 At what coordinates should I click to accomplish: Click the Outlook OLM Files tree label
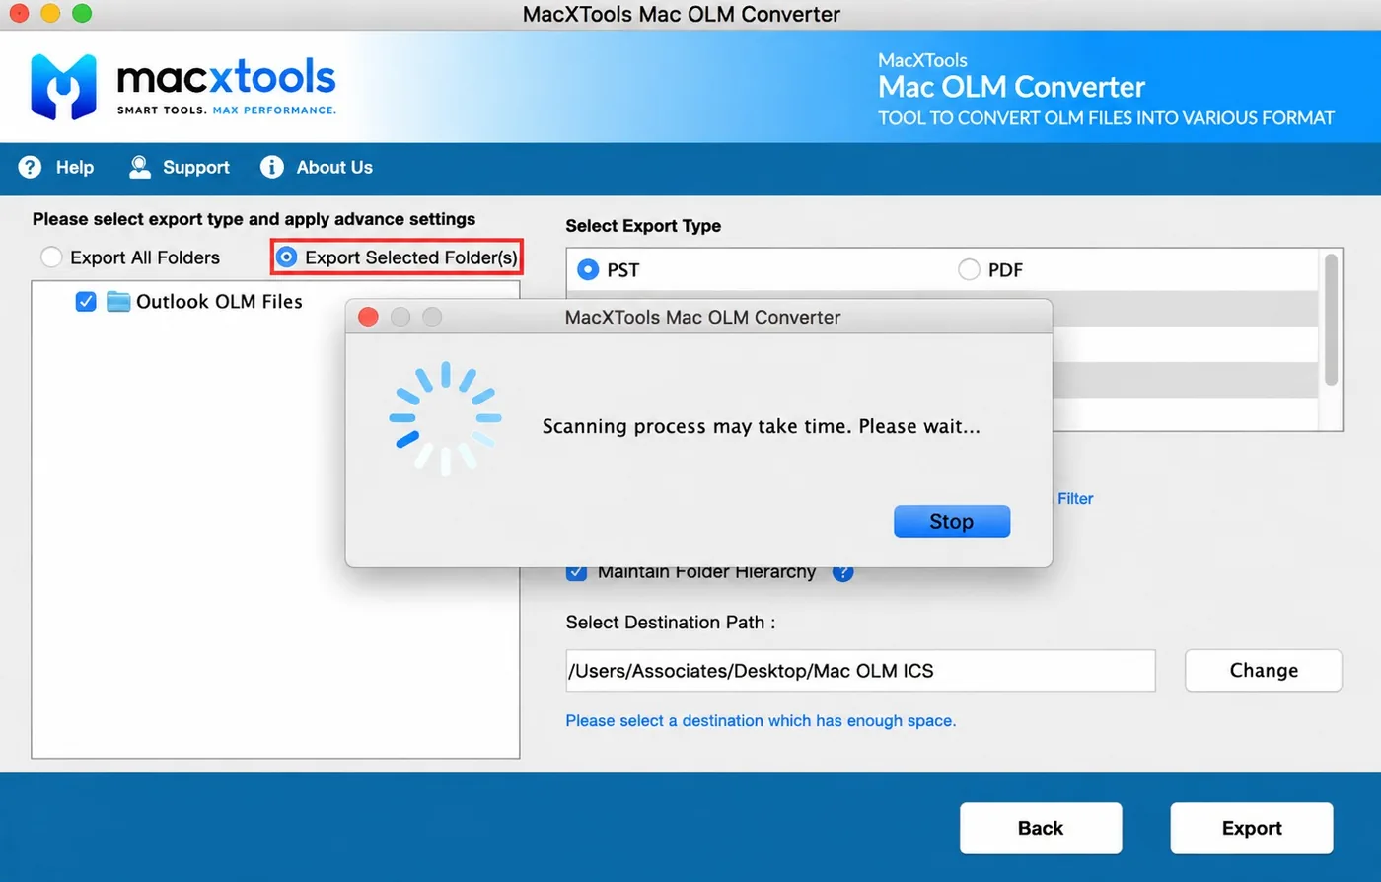(x=219, y=301)
